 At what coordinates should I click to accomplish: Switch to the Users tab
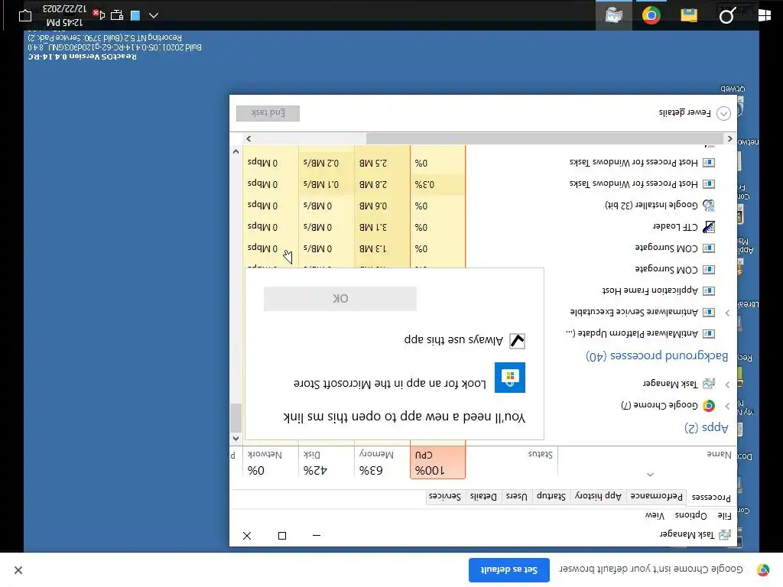click(x=517, y=496)
